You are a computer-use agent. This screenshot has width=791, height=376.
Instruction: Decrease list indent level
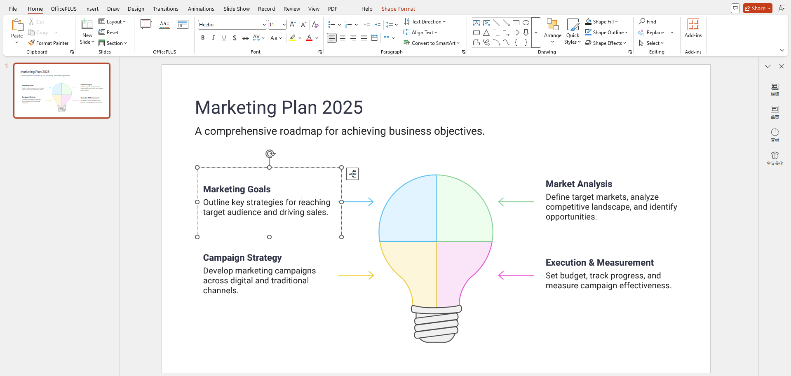point(367,25)
